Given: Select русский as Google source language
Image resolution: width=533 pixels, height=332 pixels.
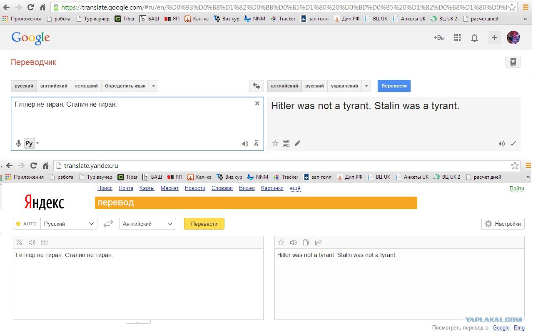Looking at the screenshot, I should click(x=24, y=86).
